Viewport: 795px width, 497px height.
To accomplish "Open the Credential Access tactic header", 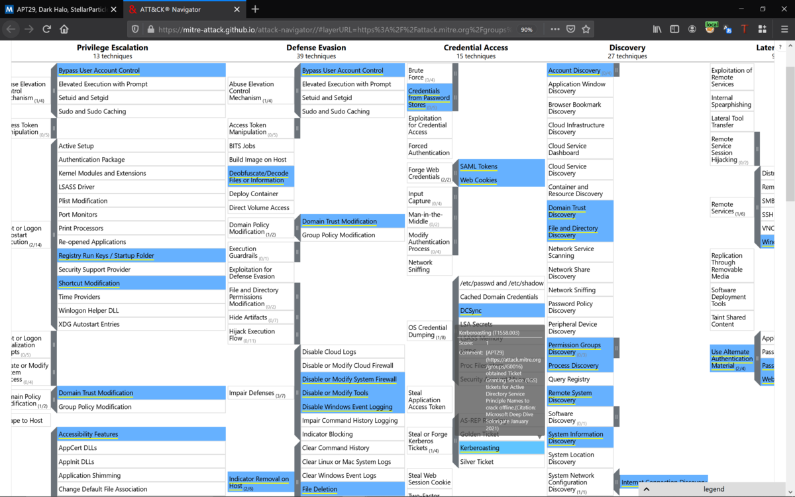I will (x=476, y=48).
